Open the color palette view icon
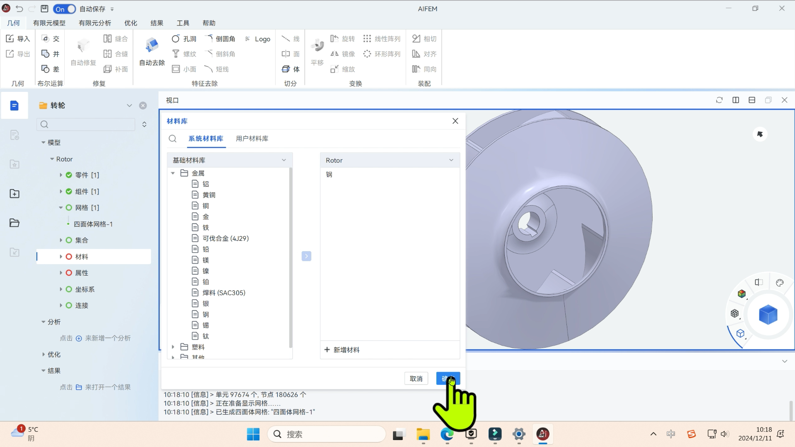The image size is (795, 447). click(x=780, y=283)
